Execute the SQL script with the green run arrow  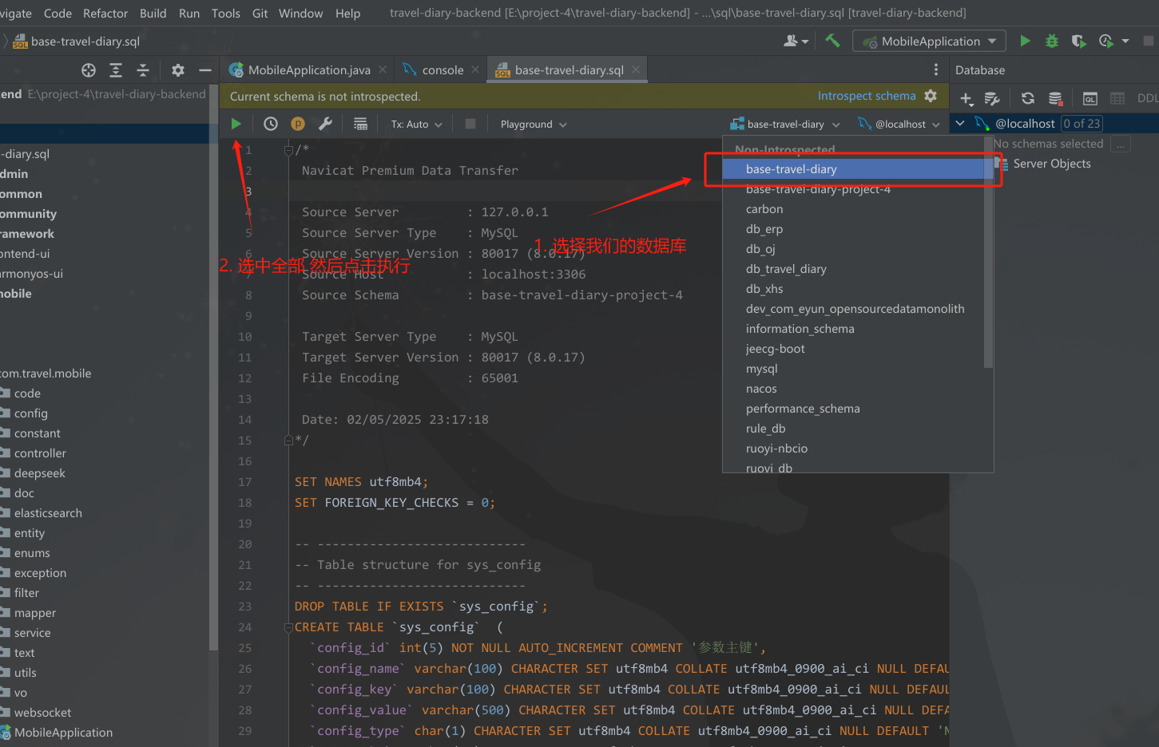(x=236, y=124)
